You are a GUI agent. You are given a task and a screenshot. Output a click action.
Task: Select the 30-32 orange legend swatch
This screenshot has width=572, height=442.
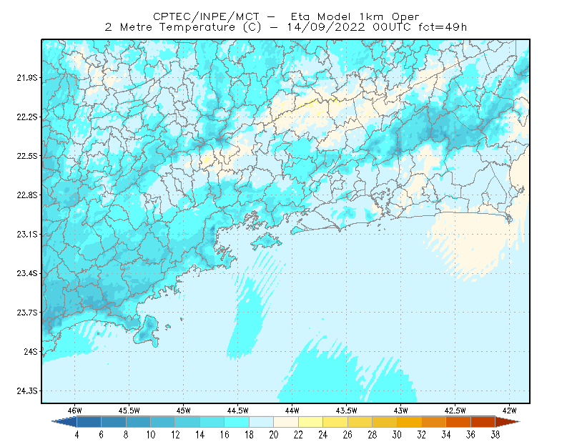coord(409,422)
